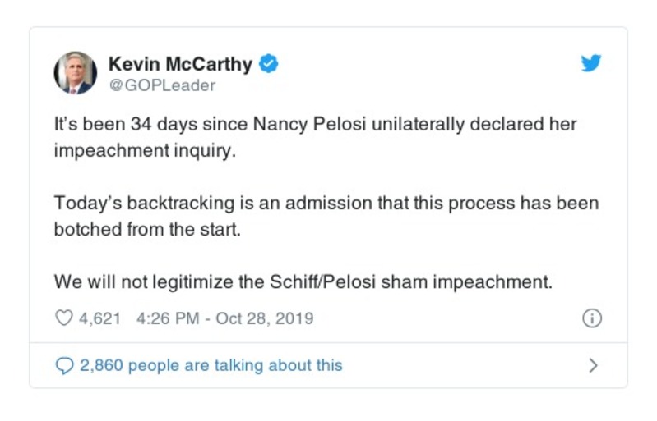Click the Oct 28, 2019 date
The height and width of the screenshot is (421, 657).
[x=264, y=318]
